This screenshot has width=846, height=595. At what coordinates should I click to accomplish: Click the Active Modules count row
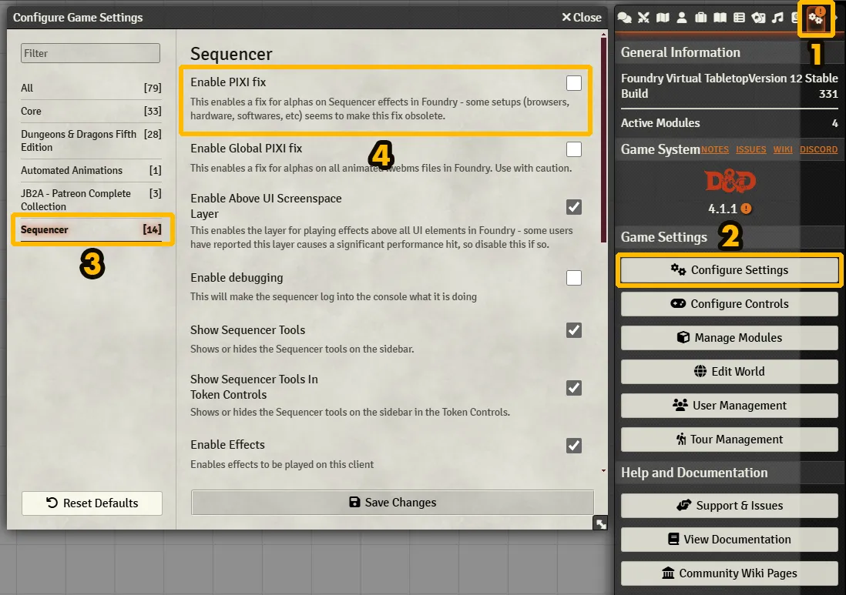[x=730, y=123]
